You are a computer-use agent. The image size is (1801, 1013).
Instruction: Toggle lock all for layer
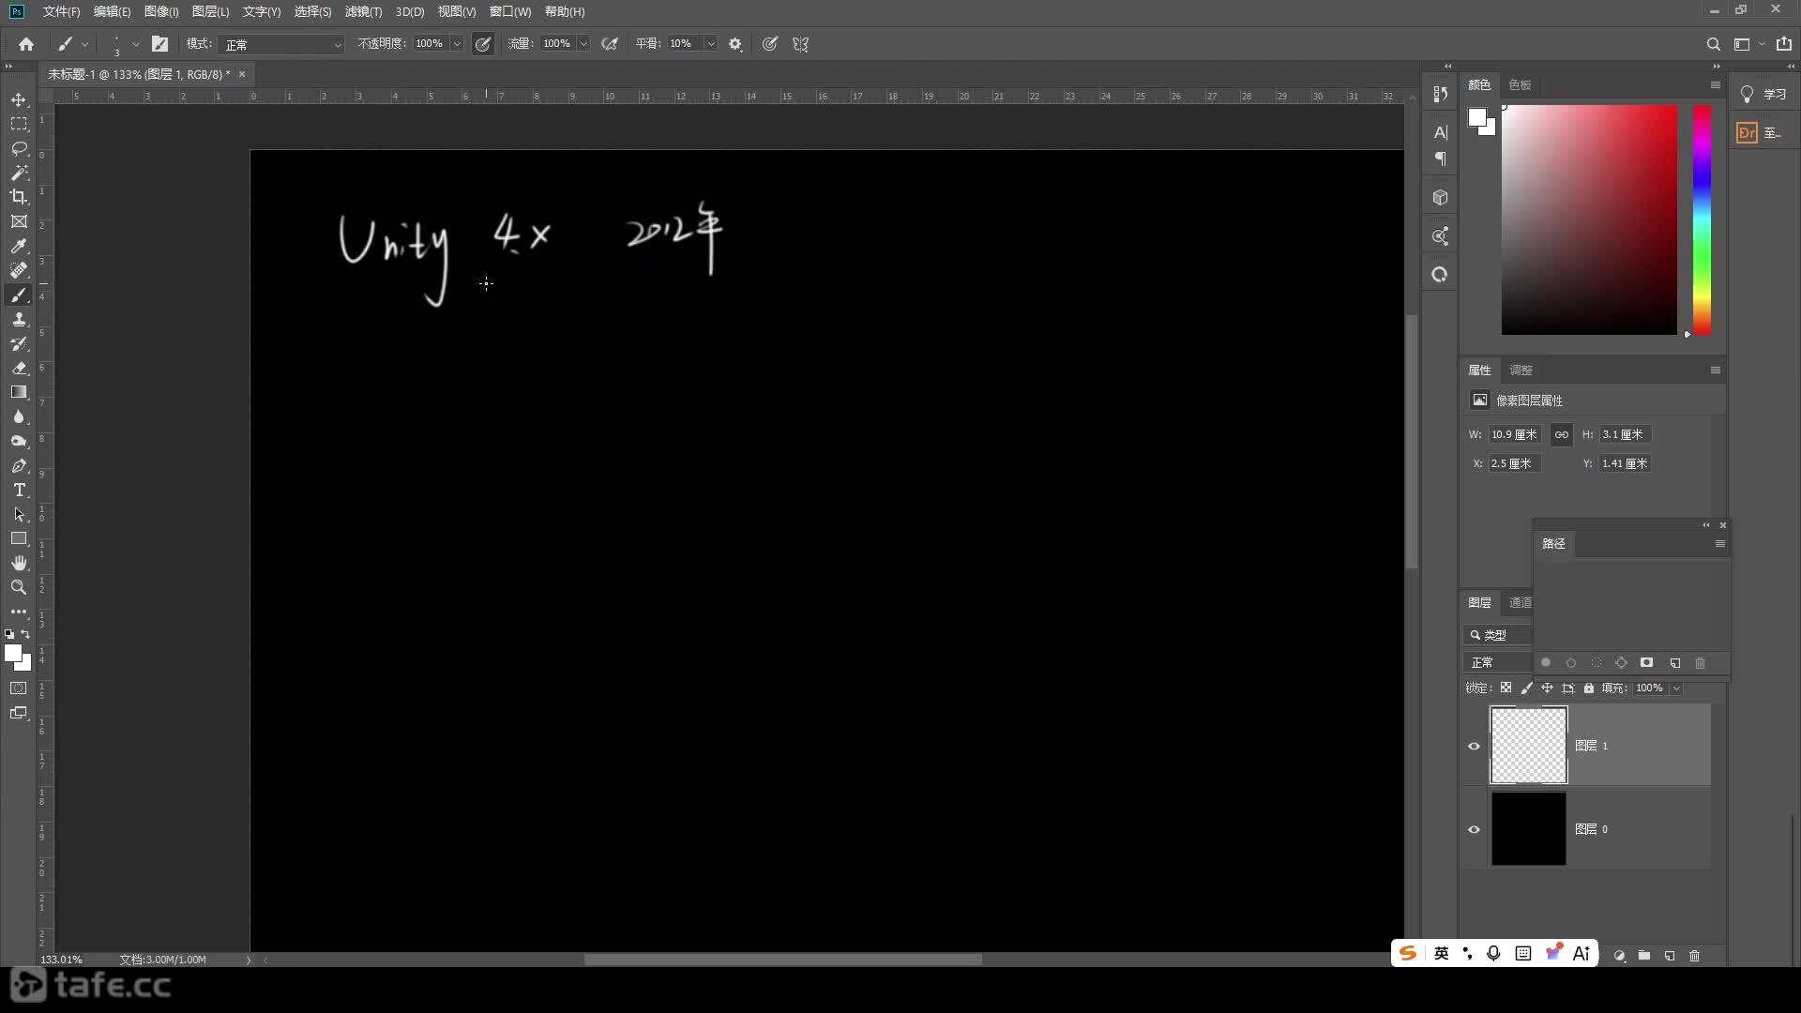pos(1588,688)
